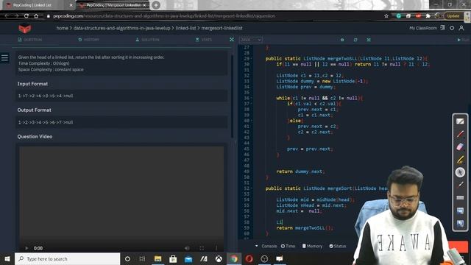Open the user profile icon

tap(461, 28)
